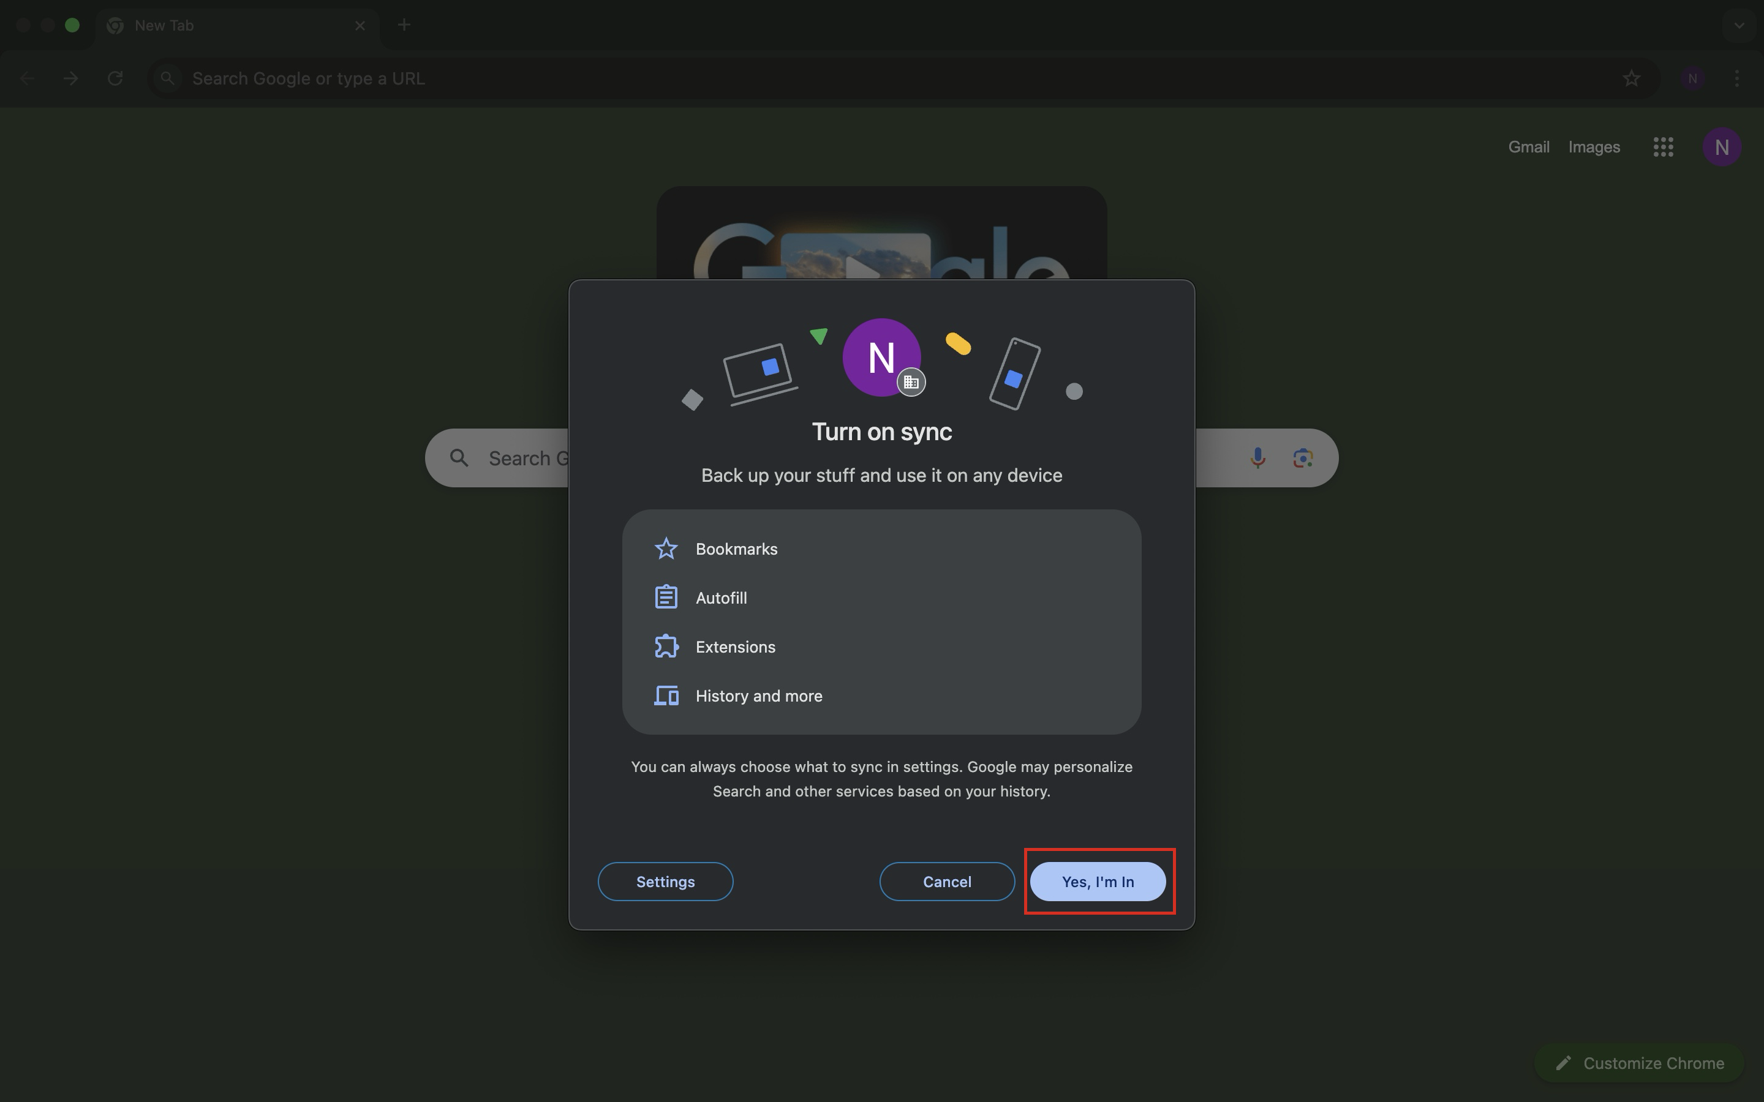Screen dimensions: 1764x1102
Task: Click the Google apps grid icon
Action: pyautogui.click(x=1663, y=147)
